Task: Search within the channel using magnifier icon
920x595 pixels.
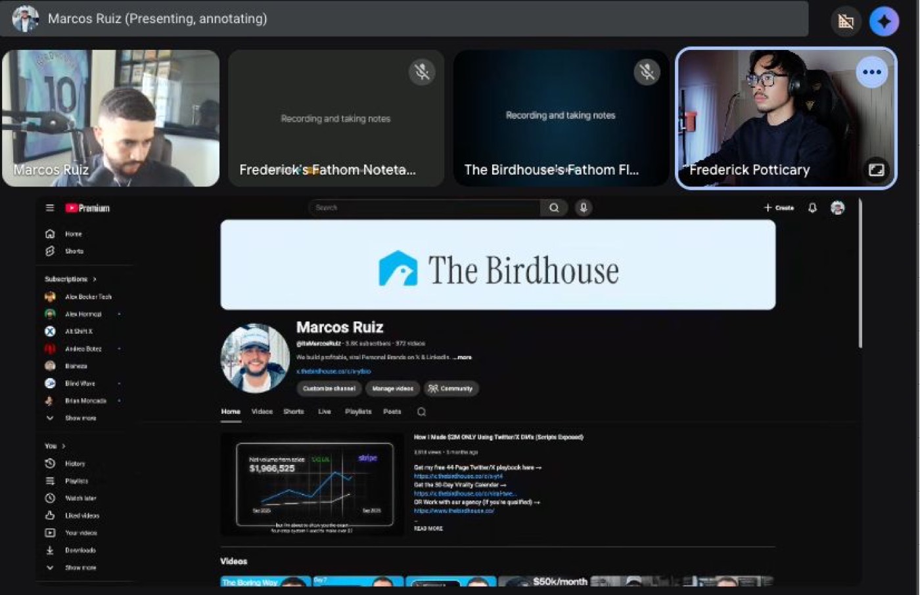Action: pos(421,412)
